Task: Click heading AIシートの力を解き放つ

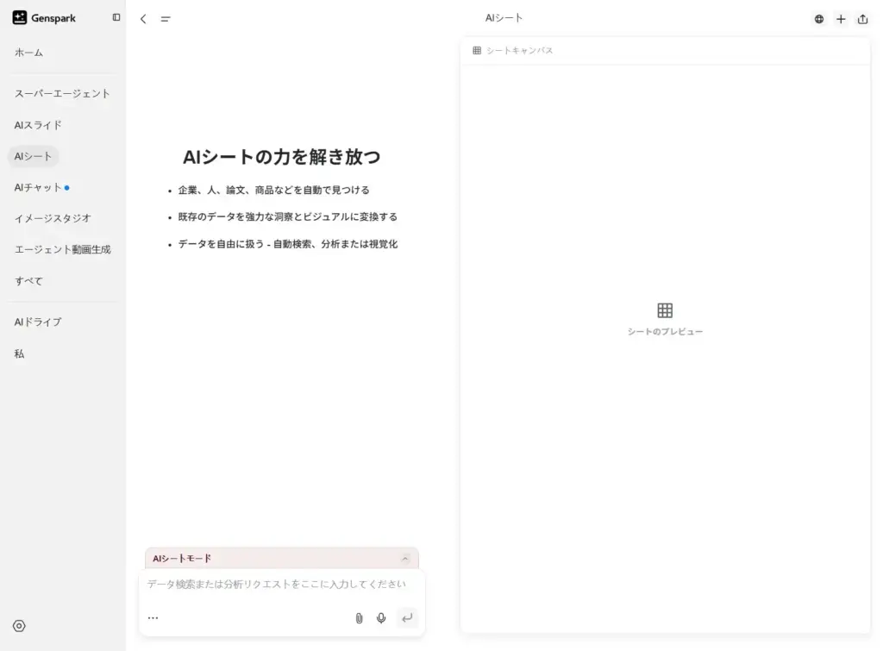Action: [x=282, y=157]
